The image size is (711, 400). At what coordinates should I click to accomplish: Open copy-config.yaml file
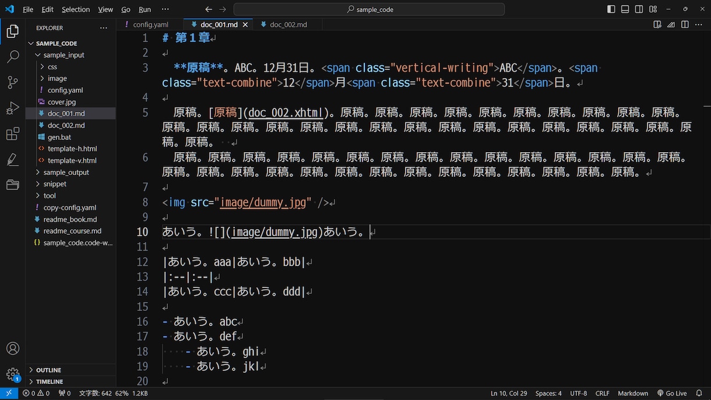[x=71, y=208]
